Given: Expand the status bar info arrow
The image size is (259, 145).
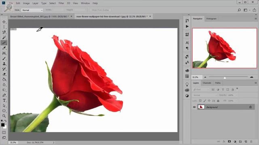Looking at the screenshot, I should (53, 143).
